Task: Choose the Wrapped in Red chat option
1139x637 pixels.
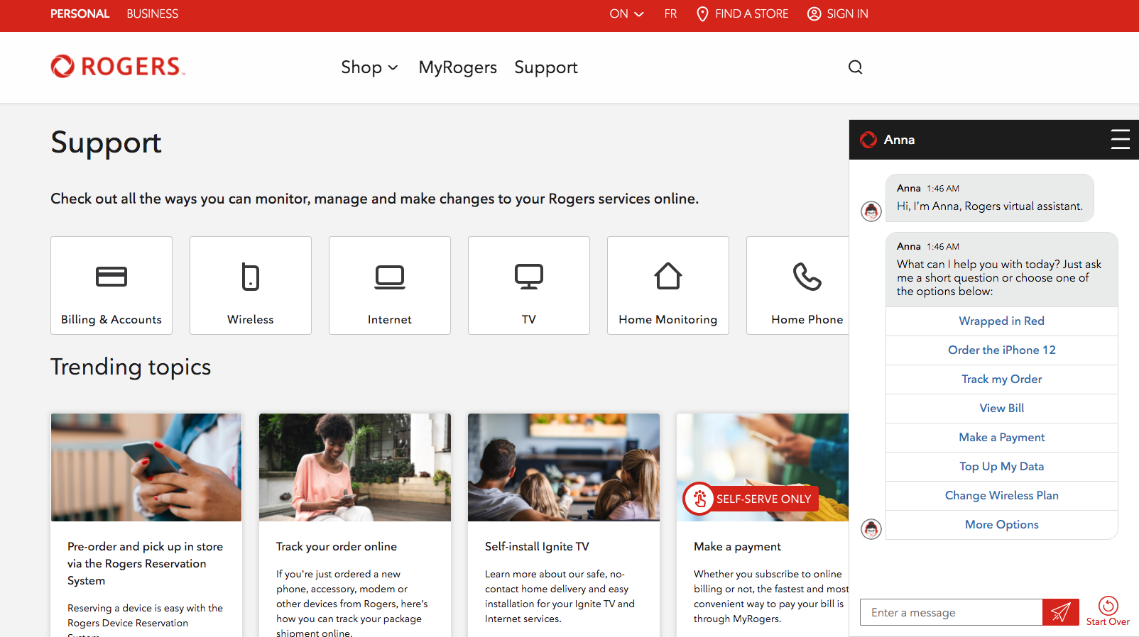Action: (x=1001, y=321)
